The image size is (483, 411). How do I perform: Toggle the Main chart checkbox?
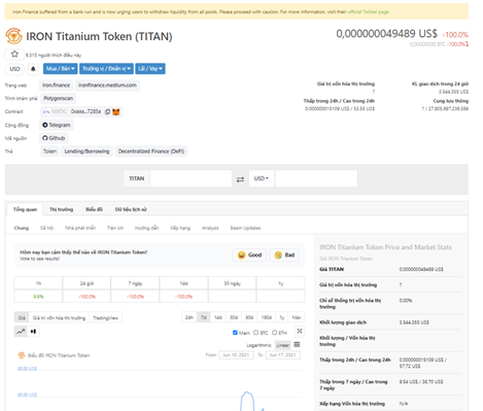click(x=235, y=333)
